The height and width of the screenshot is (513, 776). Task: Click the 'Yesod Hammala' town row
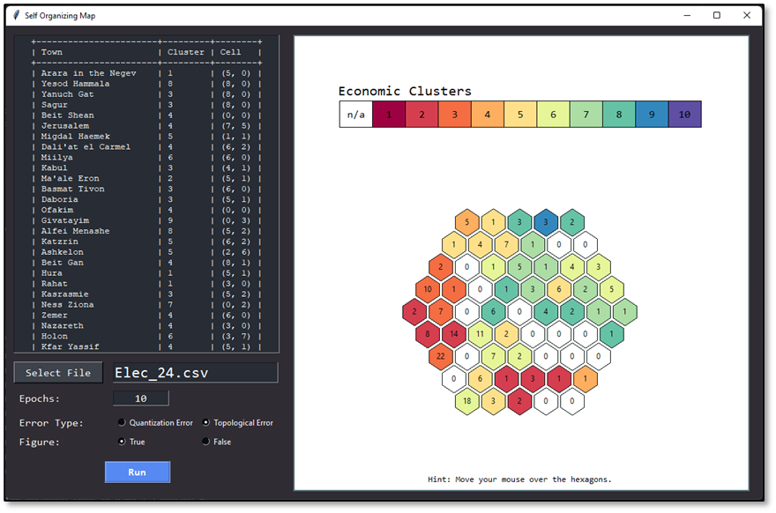tap(146, 84)
